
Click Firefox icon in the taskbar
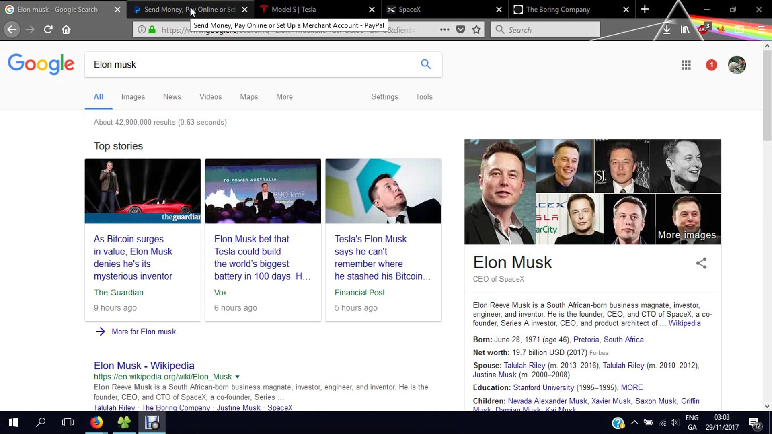pyautogui.click(x=96, y=422)
